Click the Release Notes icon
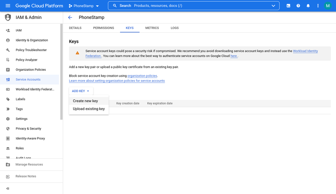This screenshot has height=194, width=336. [8, 176]
